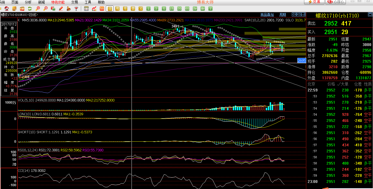
Task: Click the 螺纹1710(rb1710) contract title
Action: 337,16
